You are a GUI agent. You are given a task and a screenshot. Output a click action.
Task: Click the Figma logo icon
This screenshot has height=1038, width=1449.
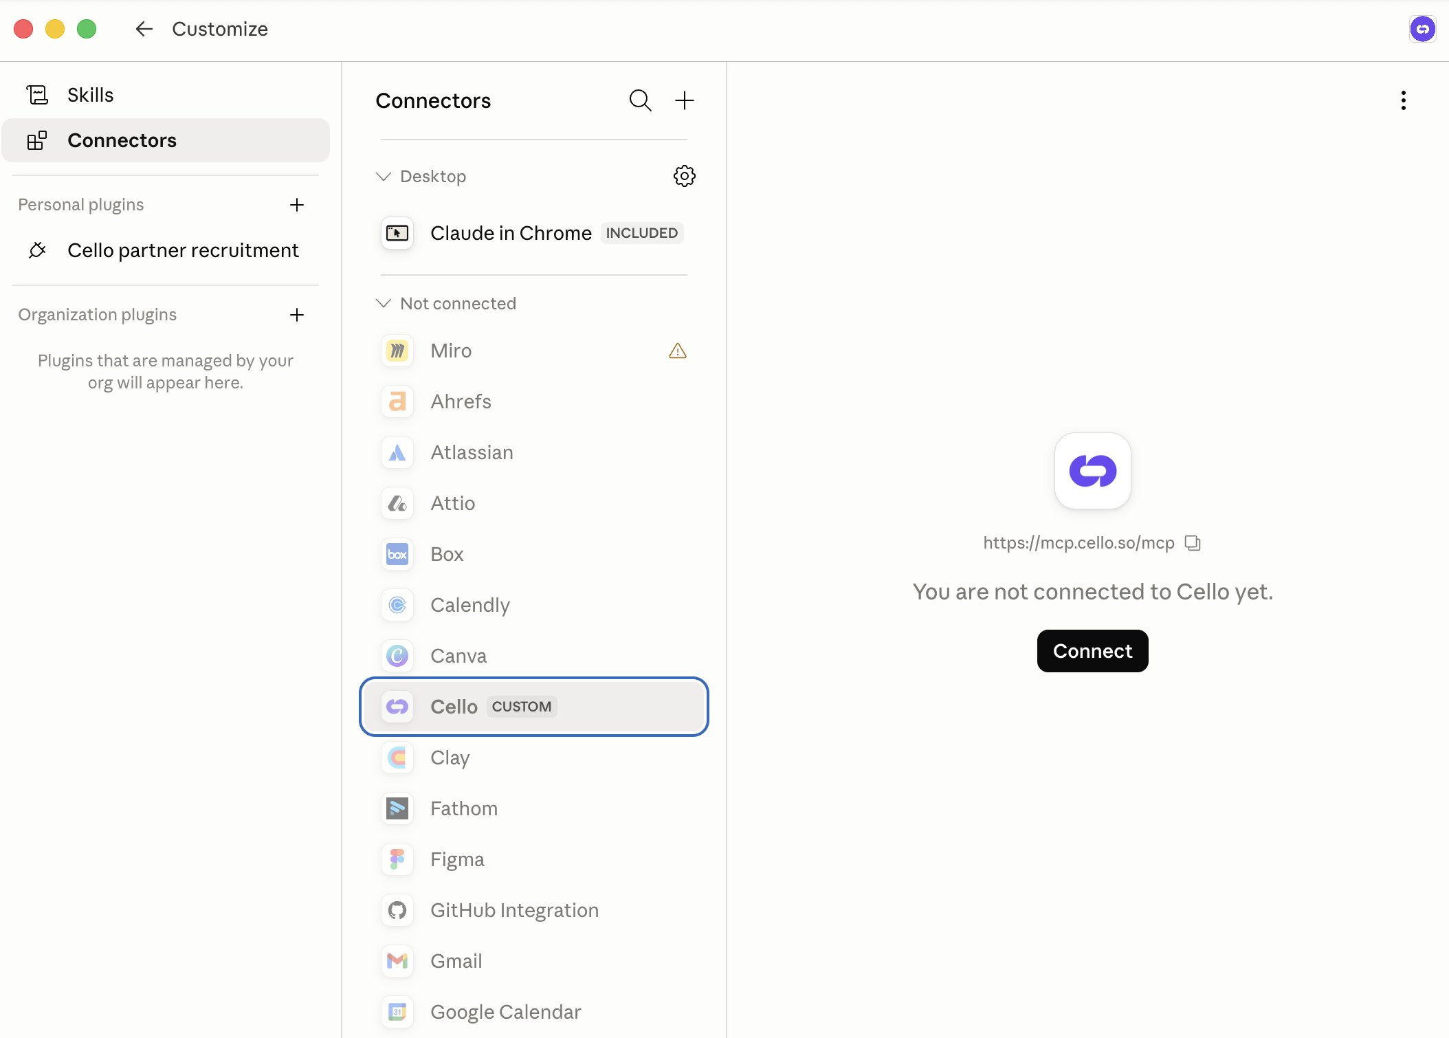(397, 859)
